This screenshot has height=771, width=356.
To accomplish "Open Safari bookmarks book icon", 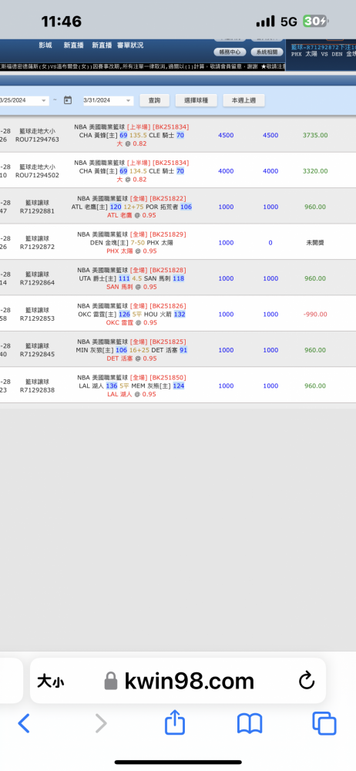I will click(x=250, y=724).
